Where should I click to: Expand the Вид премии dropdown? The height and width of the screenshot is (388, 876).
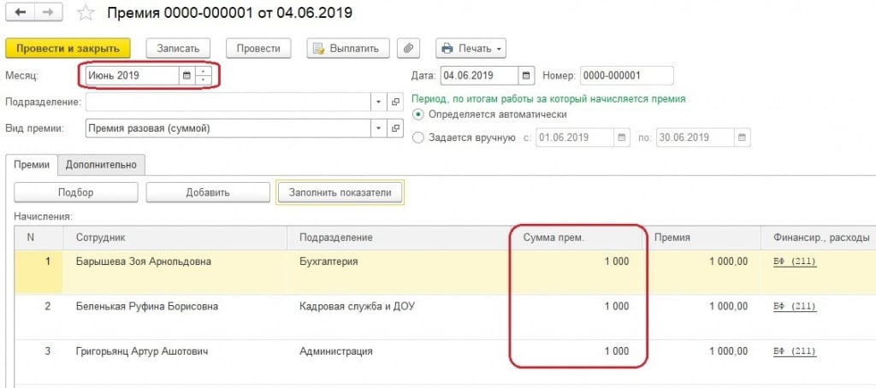(x=379, y=128)
